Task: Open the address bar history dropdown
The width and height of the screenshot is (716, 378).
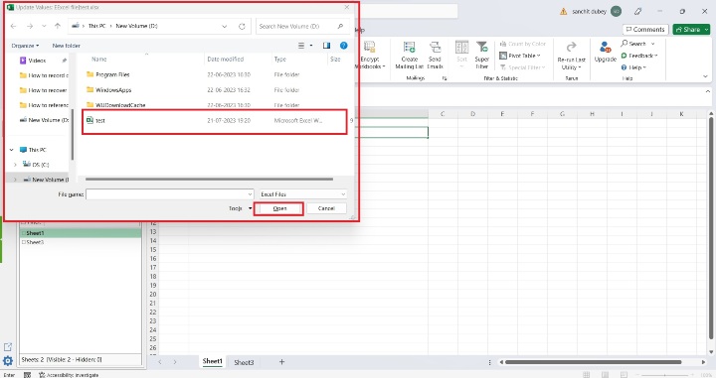Action: [225, 27]
